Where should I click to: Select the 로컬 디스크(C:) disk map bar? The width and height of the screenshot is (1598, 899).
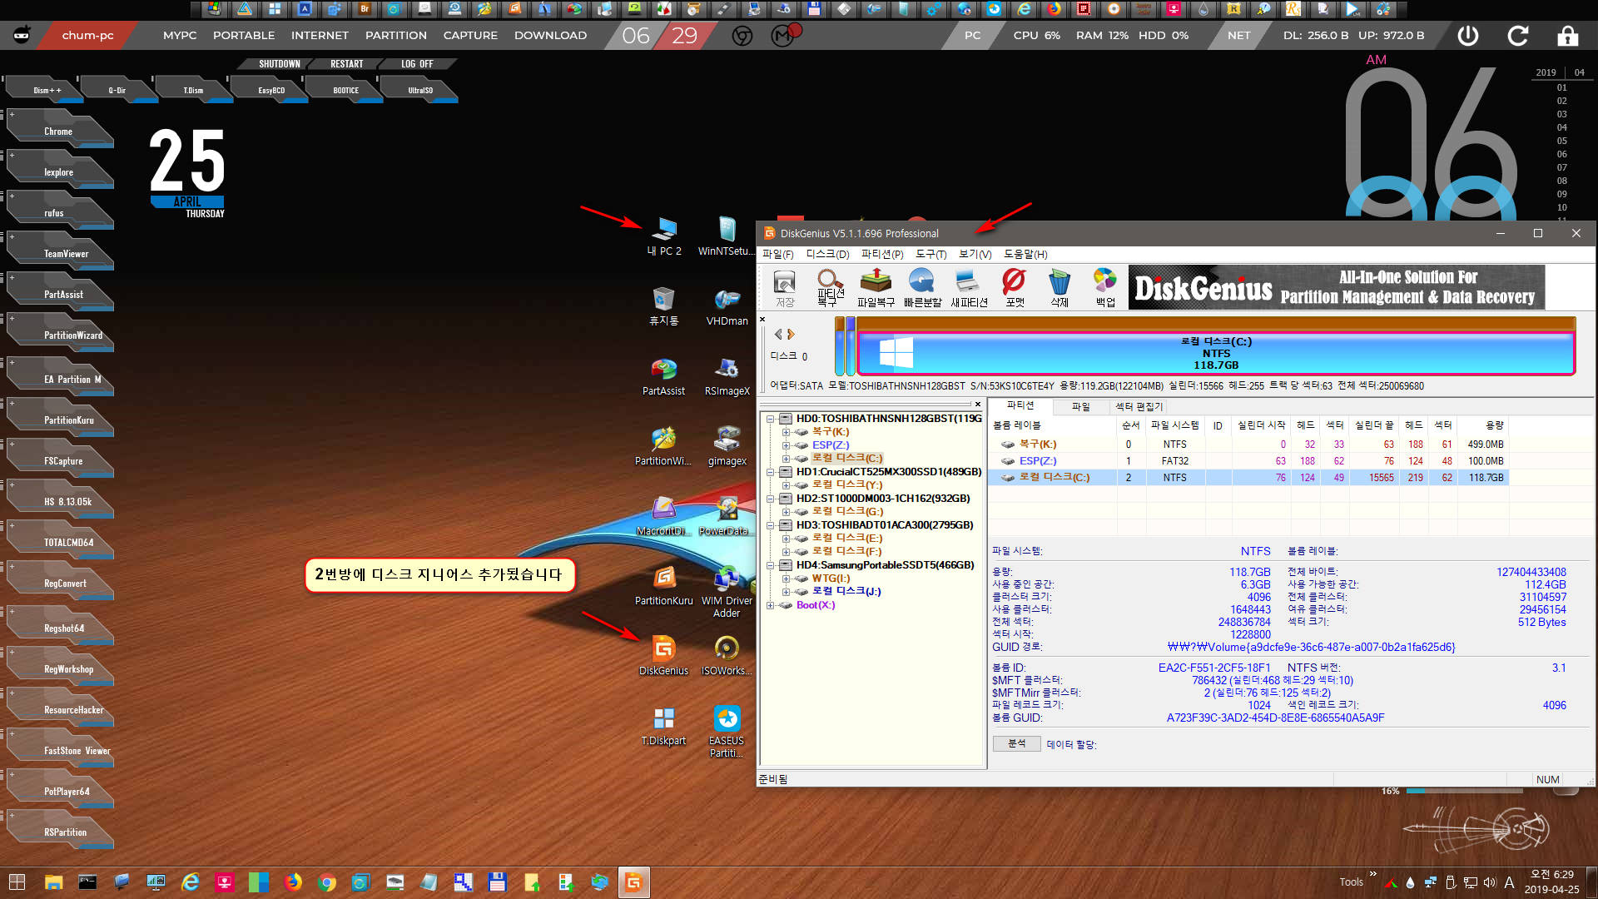coord(1216,353)
